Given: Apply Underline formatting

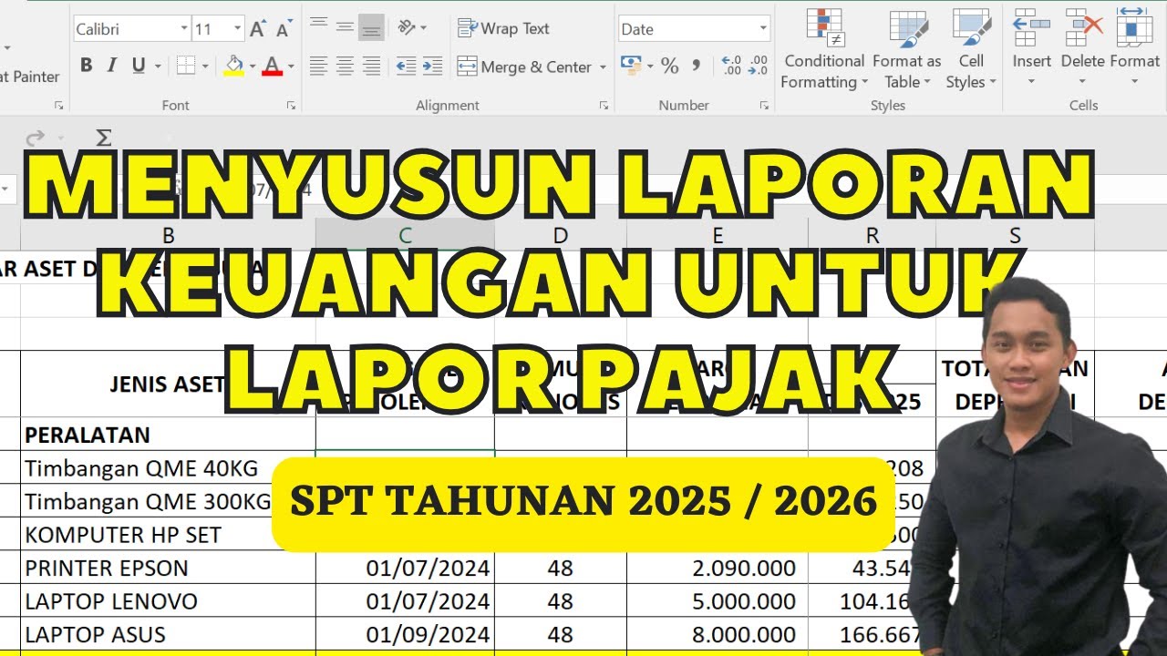Looking at the screenshot, I should click(139, 66).
